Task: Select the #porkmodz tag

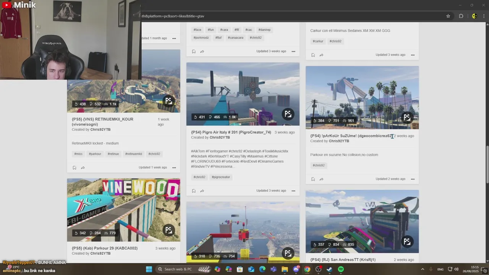Action: click(201, 38)
